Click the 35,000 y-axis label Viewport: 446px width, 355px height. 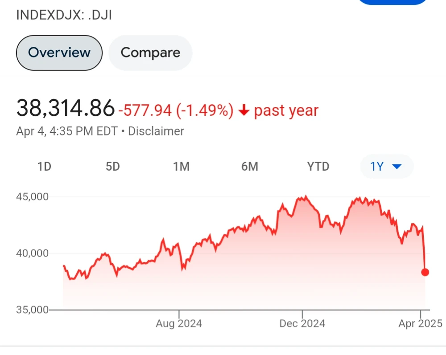tap(32, 310)
